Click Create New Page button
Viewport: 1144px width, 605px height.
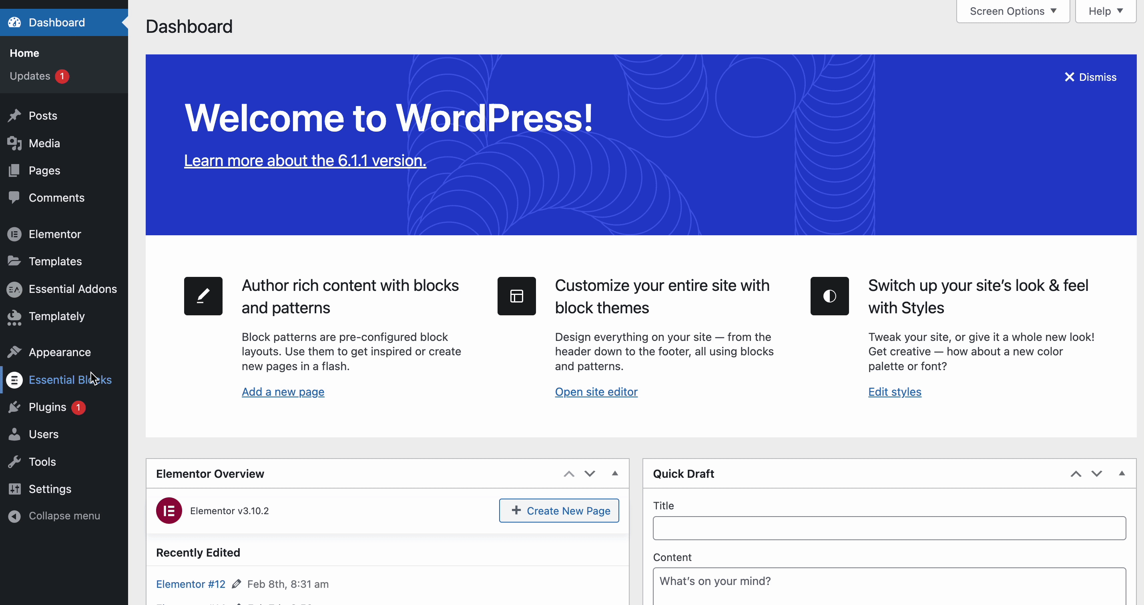click(559, 511)
